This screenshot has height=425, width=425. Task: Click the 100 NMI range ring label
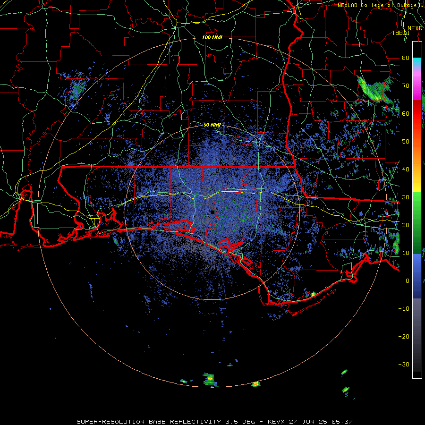(x=212, y=37)
